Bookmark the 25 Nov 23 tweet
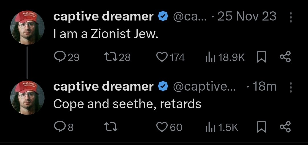This screenshot has height=145, width=308. point(261,58)
